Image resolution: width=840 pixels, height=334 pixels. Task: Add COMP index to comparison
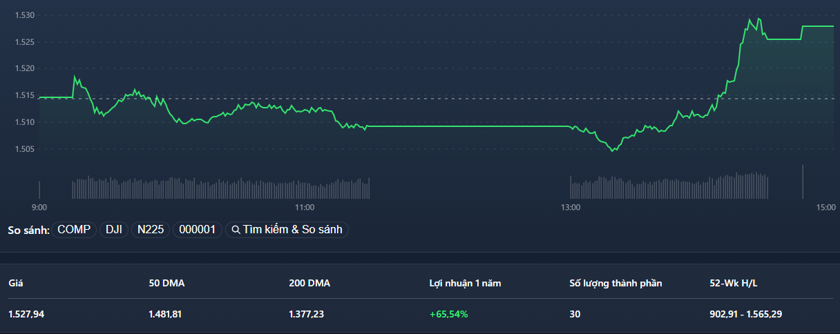click(x=74, y=230)
